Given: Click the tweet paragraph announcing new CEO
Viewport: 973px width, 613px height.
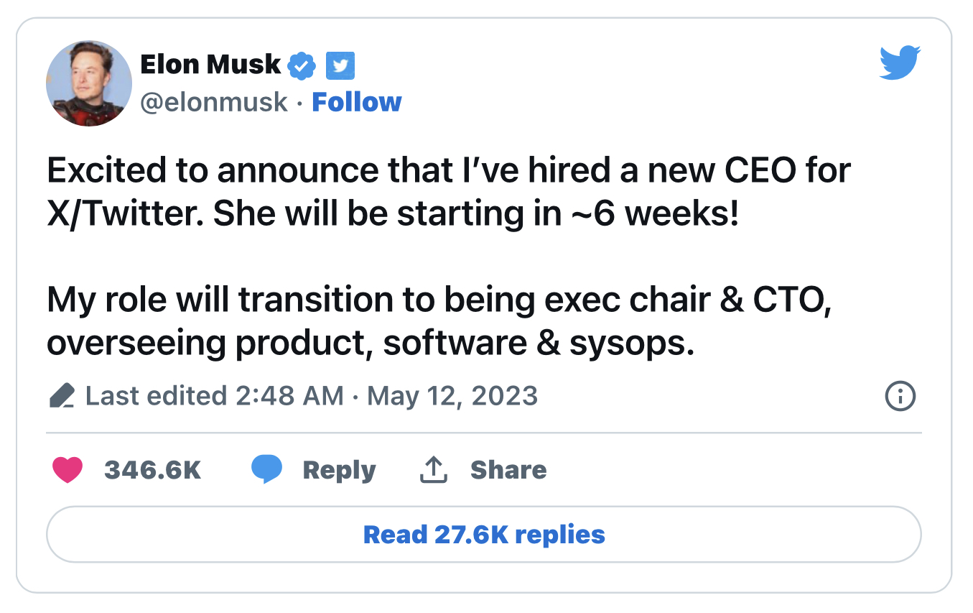Looking at the screenshot, I should [448, 193].
